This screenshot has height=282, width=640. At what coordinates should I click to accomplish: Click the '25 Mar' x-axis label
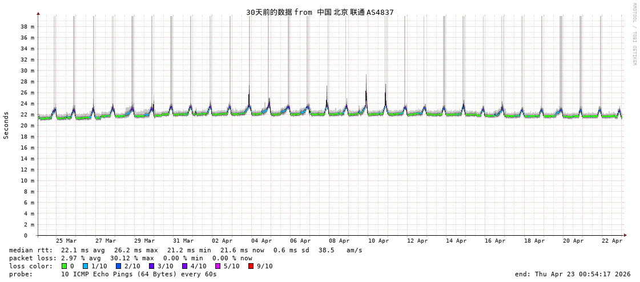tap(66, 241)
